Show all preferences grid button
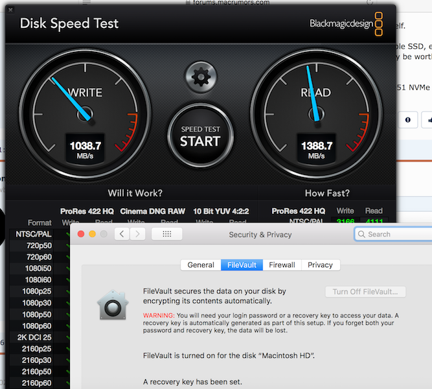 click(166, 234)
